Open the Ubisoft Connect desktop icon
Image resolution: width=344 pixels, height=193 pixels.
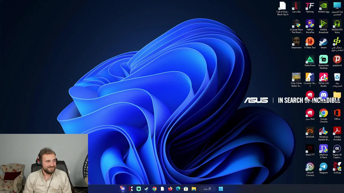[x=310, y=169]
